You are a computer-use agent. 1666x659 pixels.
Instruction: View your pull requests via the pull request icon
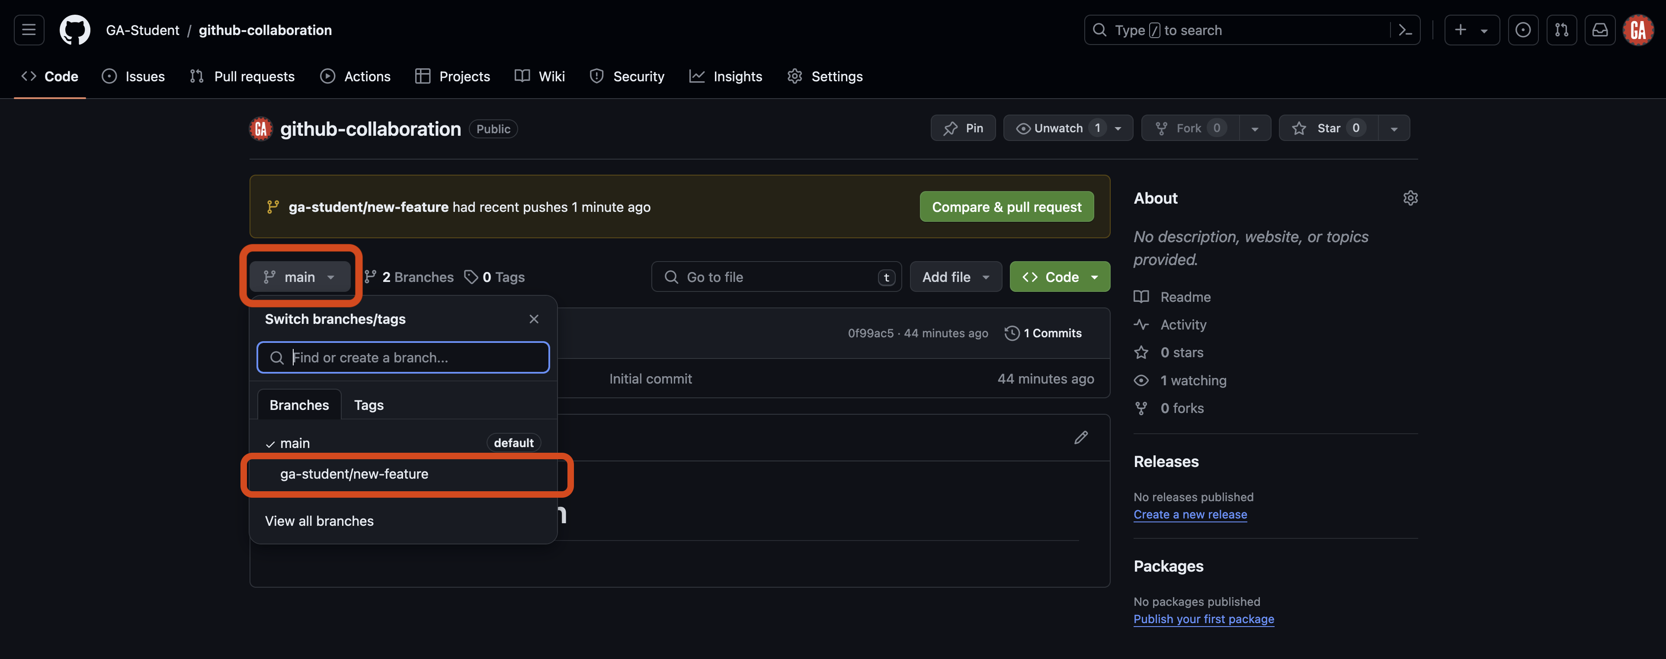pyautogui.click(x=1562, y=30)
